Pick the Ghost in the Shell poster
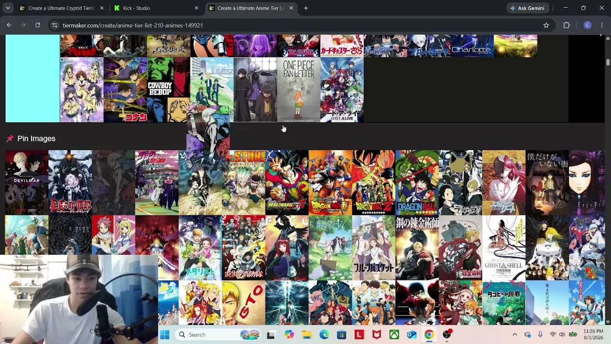The width and height of the screenshot is (611, 344). (x=504, y=247)
